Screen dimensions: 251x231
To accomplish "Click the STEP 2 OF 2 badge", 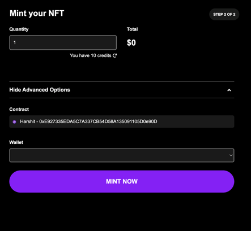I will coord(224,14).
